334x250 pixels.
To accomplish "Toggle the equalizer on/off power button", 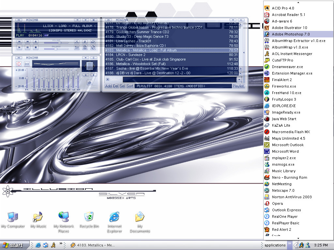I will click(19, 64).
